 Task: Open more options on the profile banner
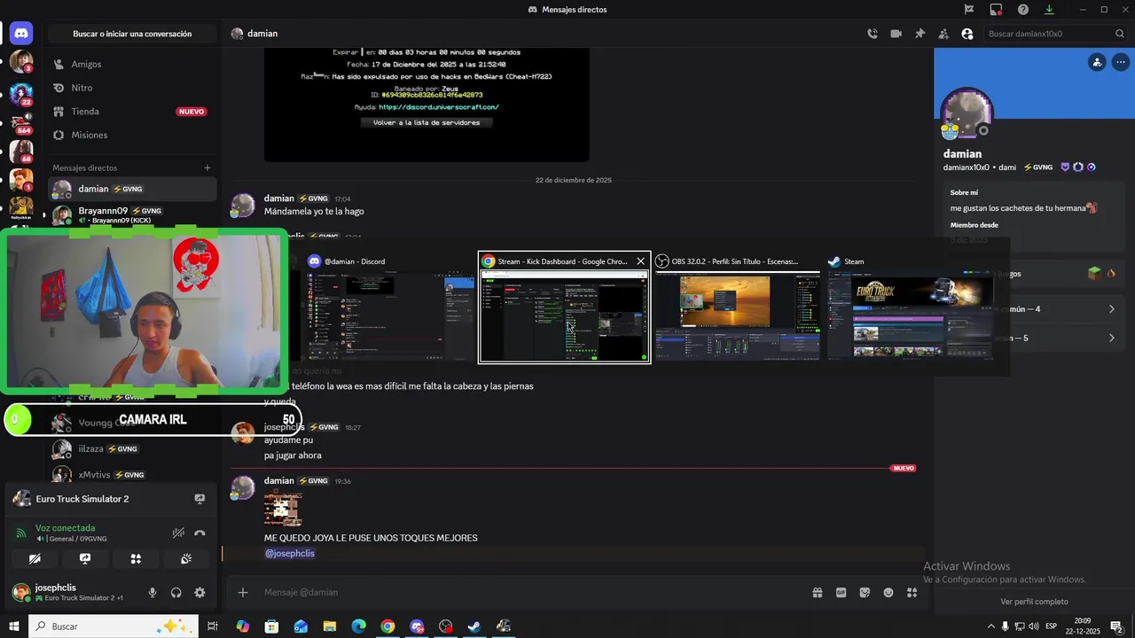click(x=1120, y=62)
